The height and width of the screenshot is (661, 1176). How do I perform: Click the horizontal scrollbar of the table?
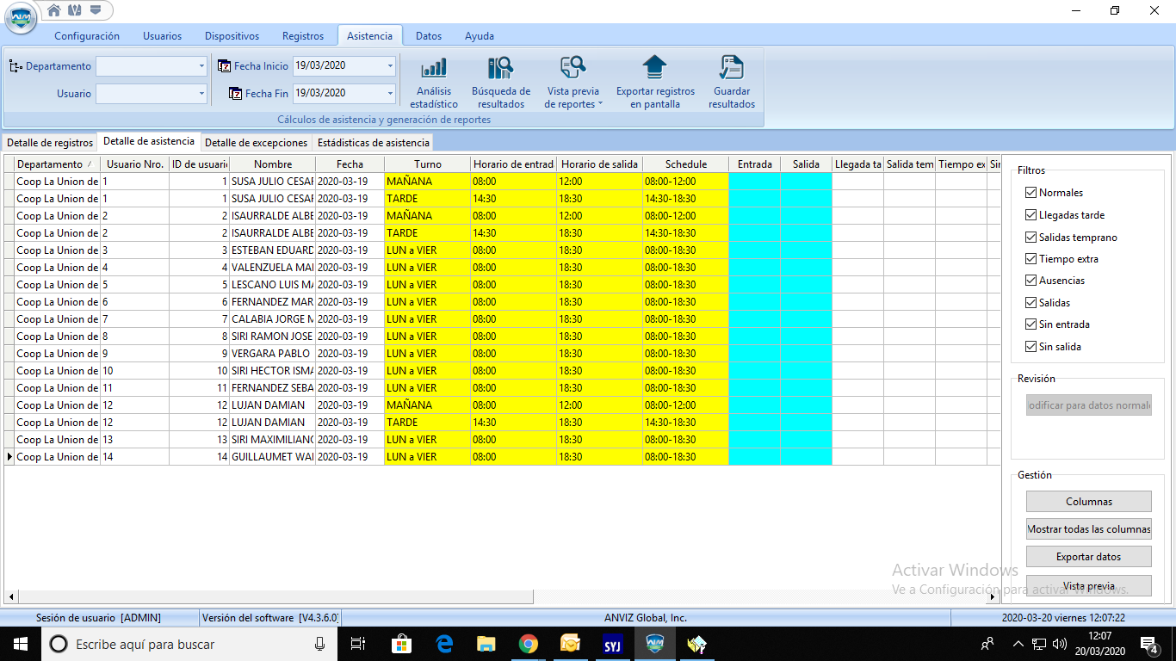[x=275, y=596]
